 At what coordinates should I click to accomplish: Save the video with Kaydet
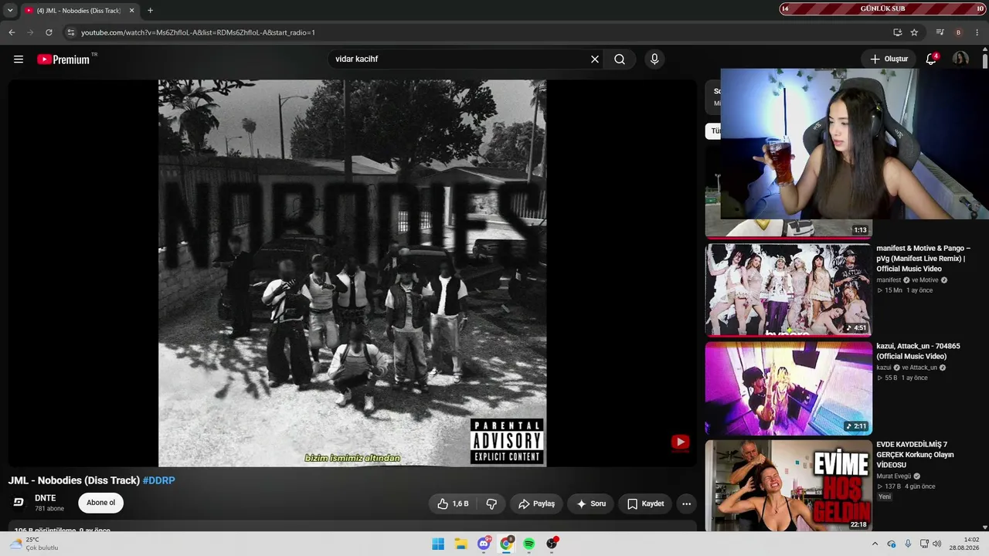tap(645, 503)
